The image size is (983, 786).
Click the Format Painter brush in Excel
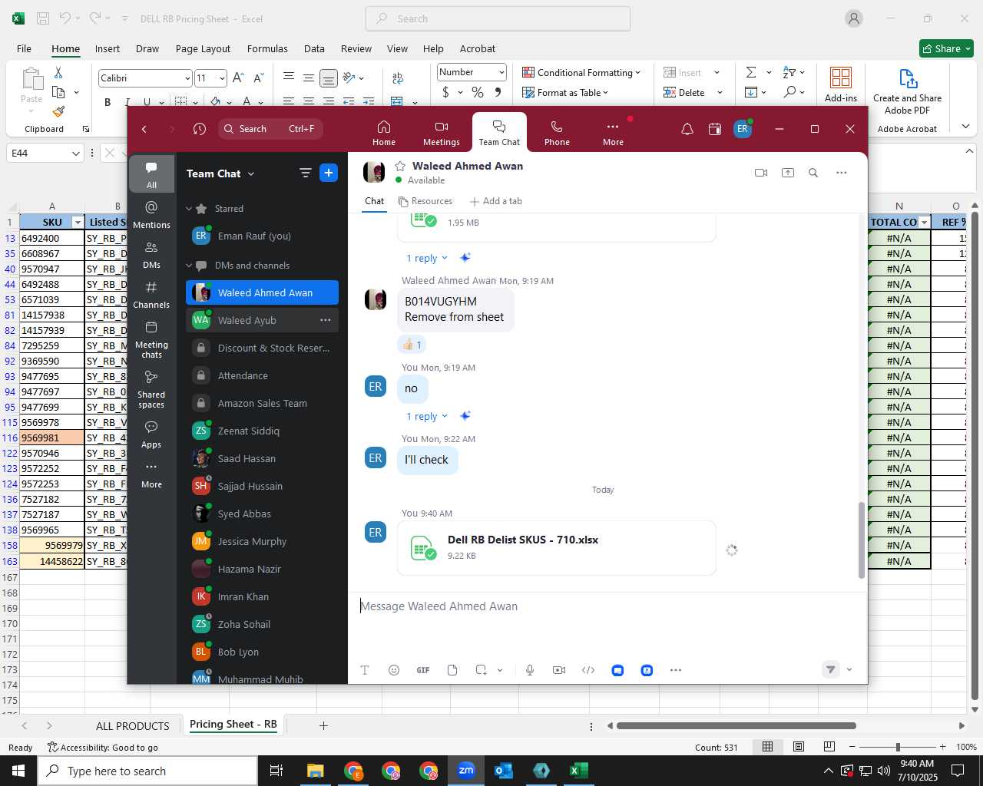tap(58, 111)
